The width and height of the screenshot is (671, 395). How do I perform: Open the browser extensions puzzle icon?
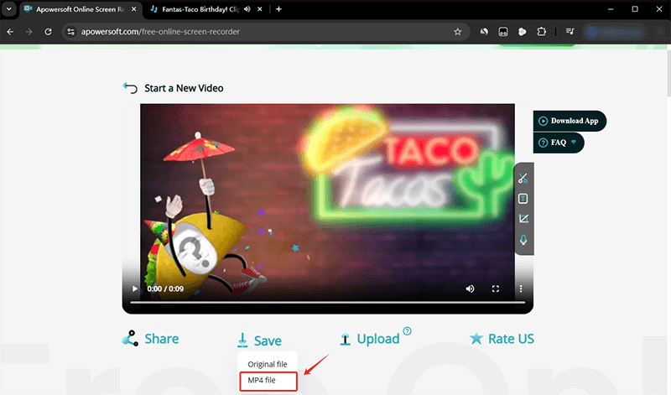541,31
